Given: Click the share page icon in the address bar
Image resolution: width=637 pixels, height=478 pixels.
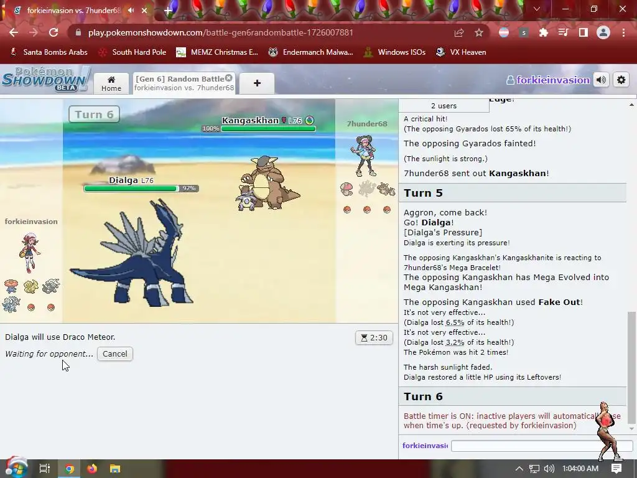Looking at the screenshot, I should 459,32.
